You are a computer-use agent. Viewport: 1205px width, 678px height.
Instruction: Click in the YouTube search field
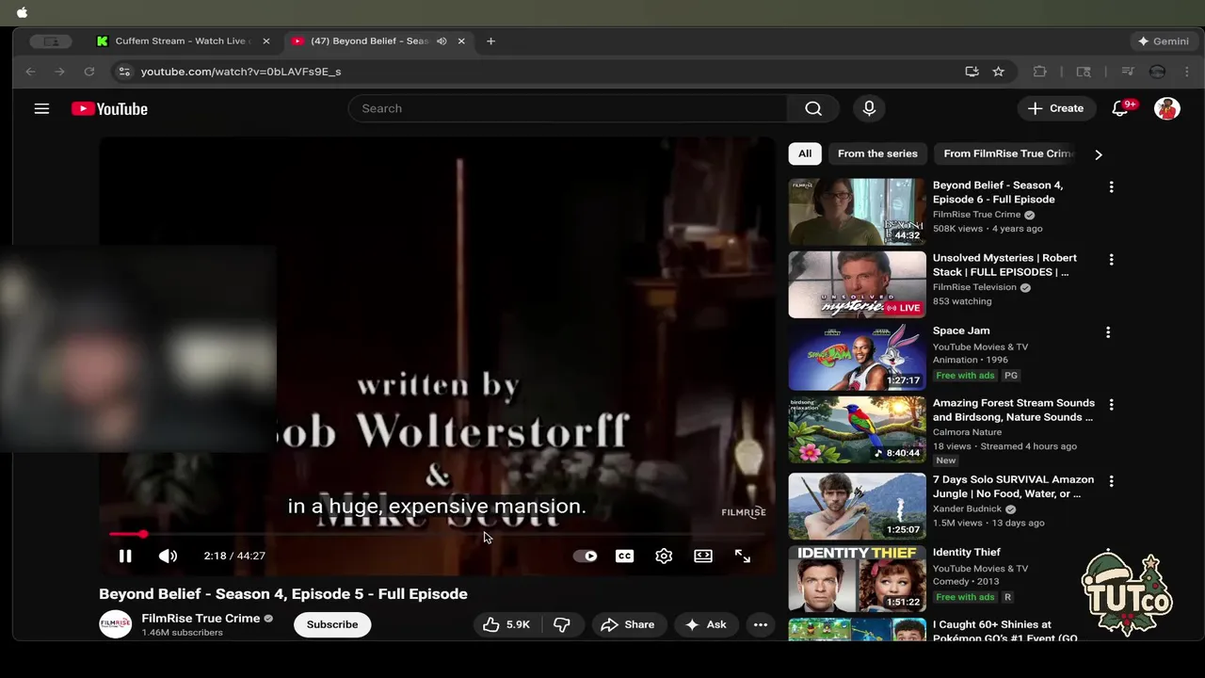568,108
